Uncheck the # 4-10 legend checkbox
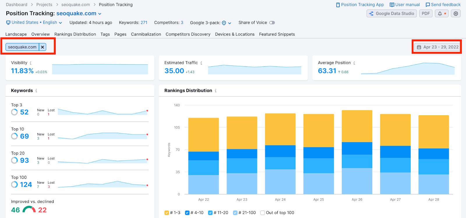This screenshot has height=218, width=466. click(x=187, y=213)
